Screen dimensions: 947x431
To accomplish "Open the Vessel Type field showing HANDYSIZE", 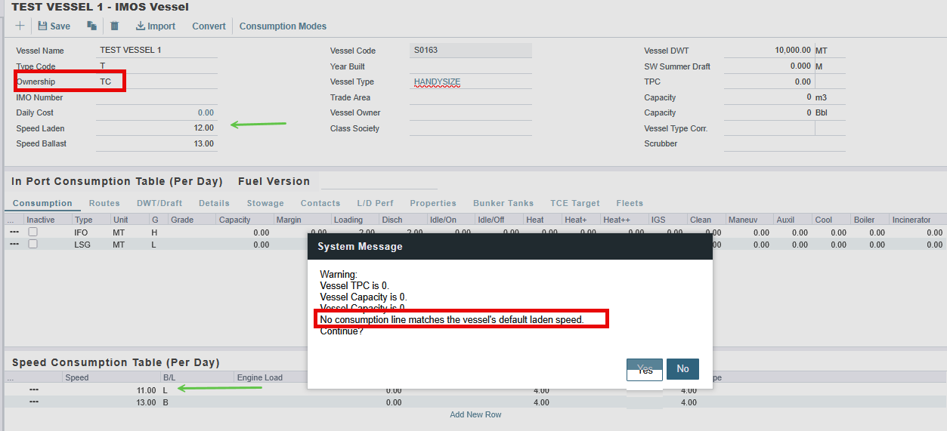I will click(469, 82).
